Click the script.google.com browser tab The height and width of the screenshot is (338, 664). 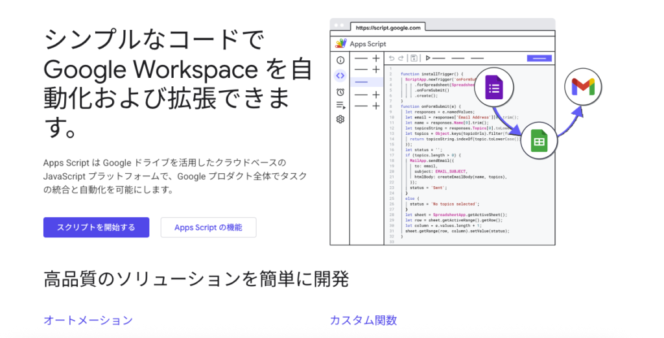click(388, 28)
